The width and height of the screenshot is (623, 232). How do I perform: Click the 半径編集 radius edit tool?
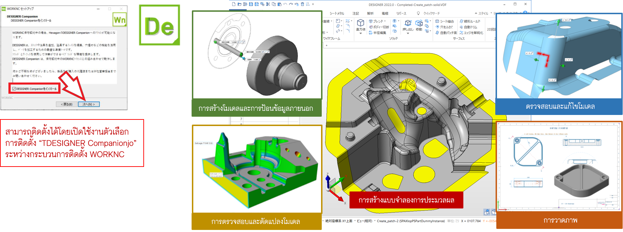(x=378, y=33)
